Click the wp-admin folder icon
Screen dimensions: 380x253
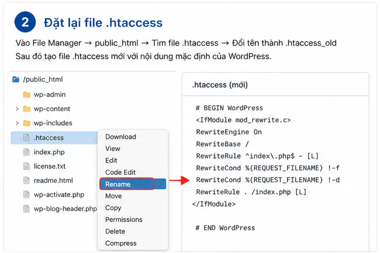pyautogui.click(x=27, y=94)
